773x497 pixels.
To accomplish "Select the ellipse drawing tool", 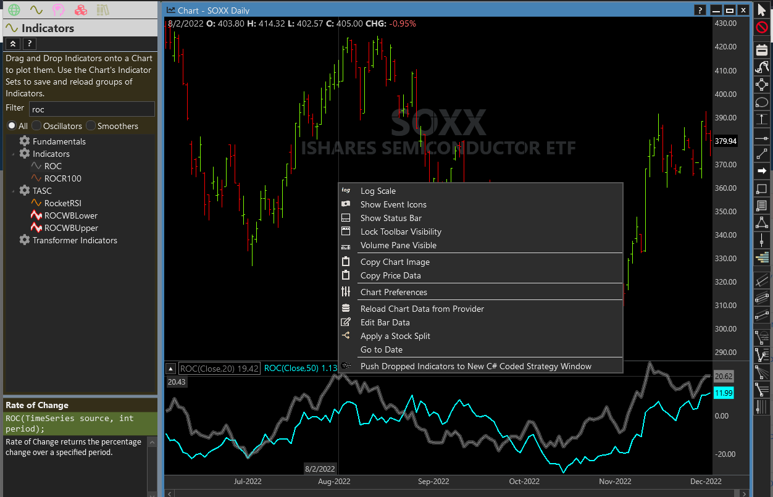I will pos(762,102).
